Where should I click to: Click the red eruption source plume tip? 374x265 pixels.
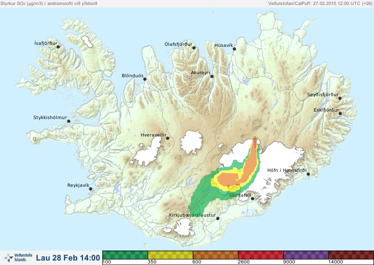pyautogui.click(x=255, y=142)
